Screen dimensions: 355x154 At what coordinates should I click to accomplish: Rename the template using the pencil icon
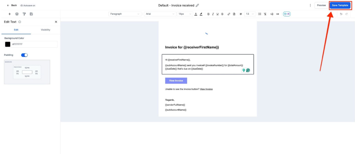point(197,5)
